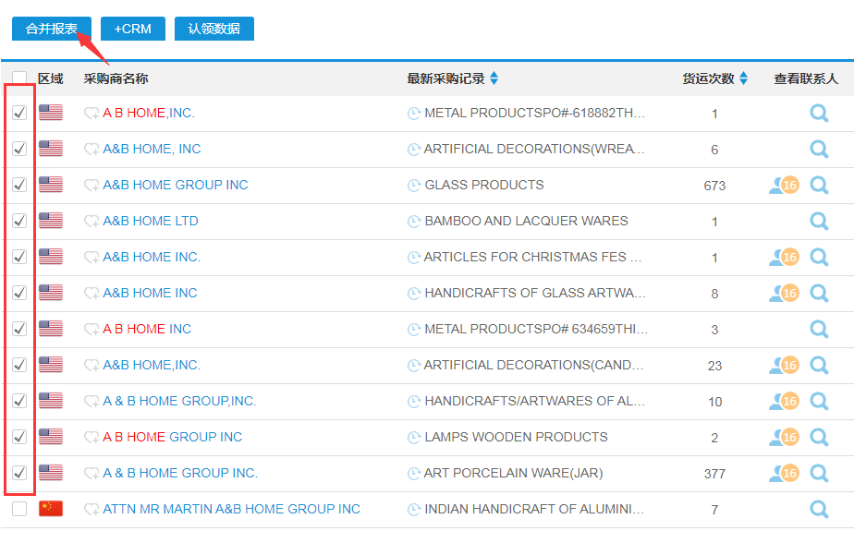Open search magnifier for A B HOME,INC.

tap(819, 114)
